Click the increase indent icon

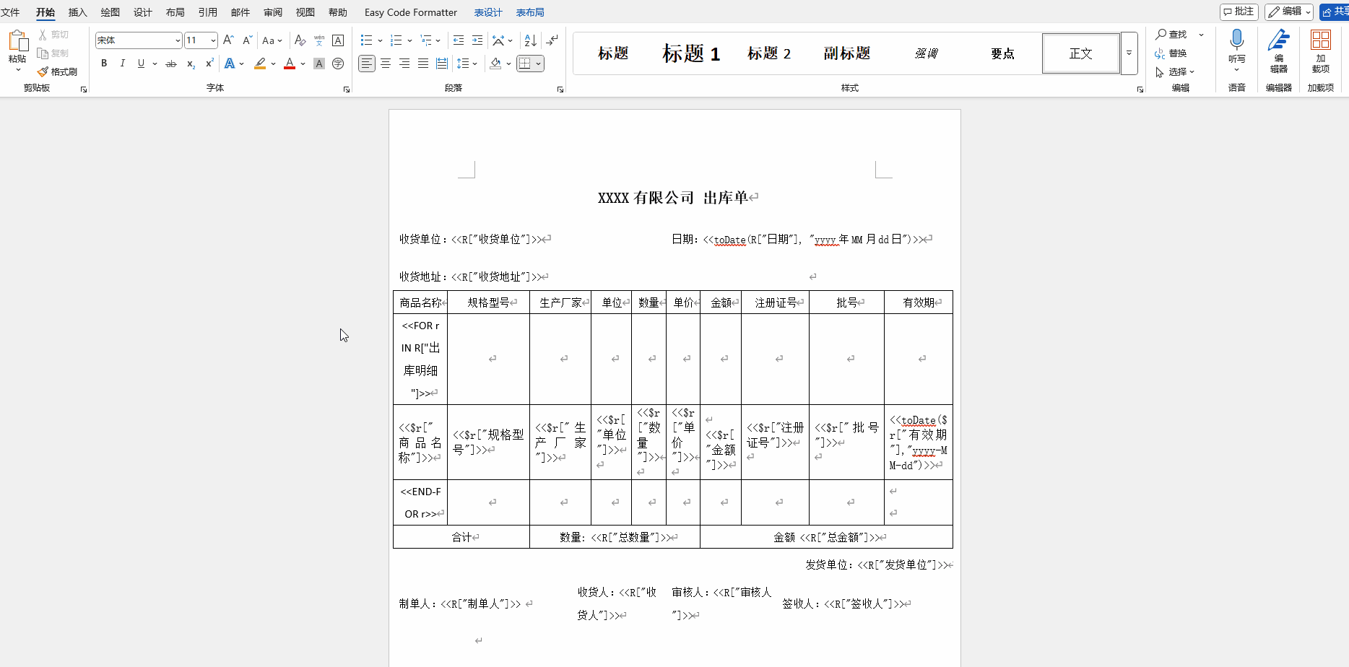[x=477, y=40]
